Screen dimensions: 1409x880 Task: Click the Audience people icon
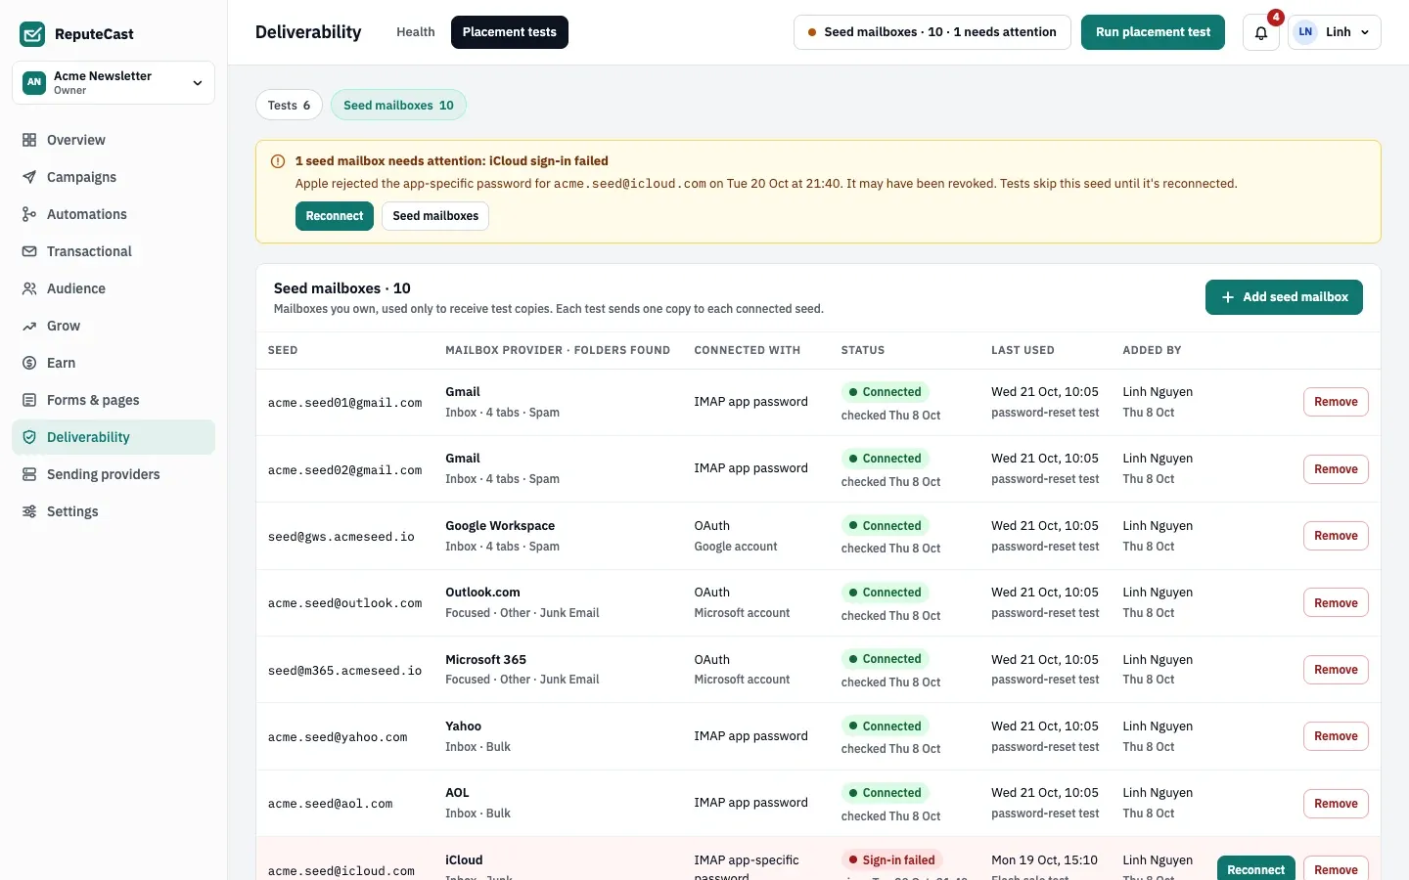pyautogui.click(x=29, y=288)
